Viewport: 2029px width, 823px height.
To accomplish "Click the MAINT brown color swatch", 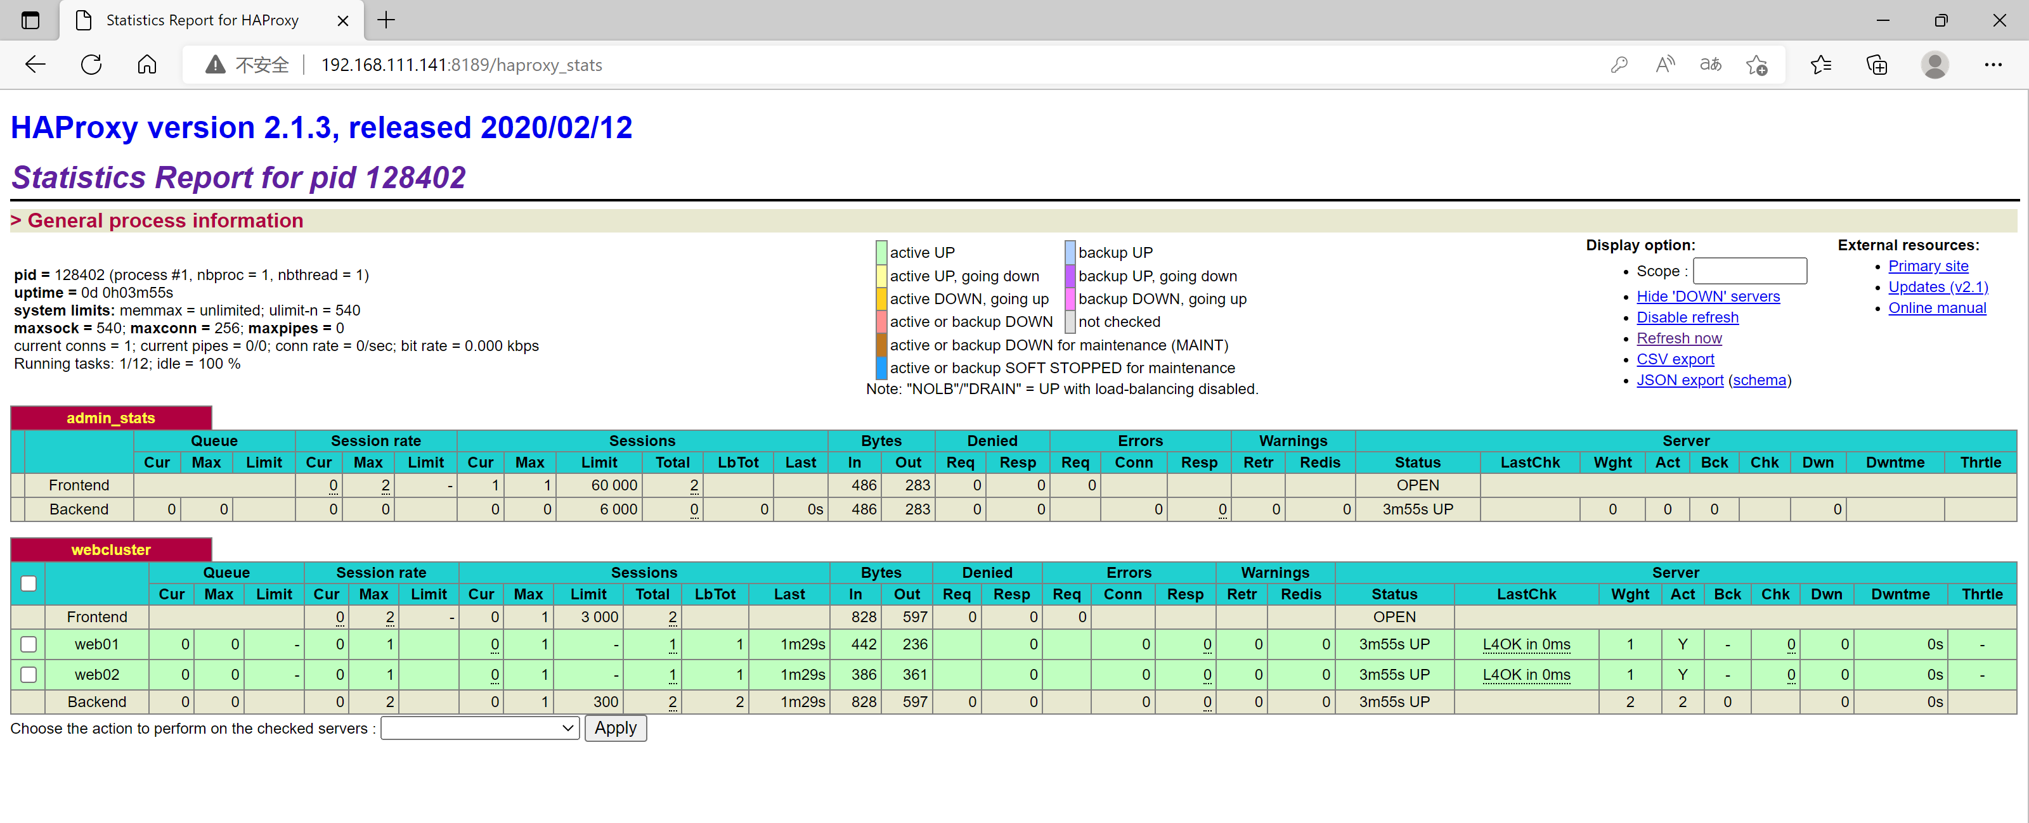I will tap(881, 345).
